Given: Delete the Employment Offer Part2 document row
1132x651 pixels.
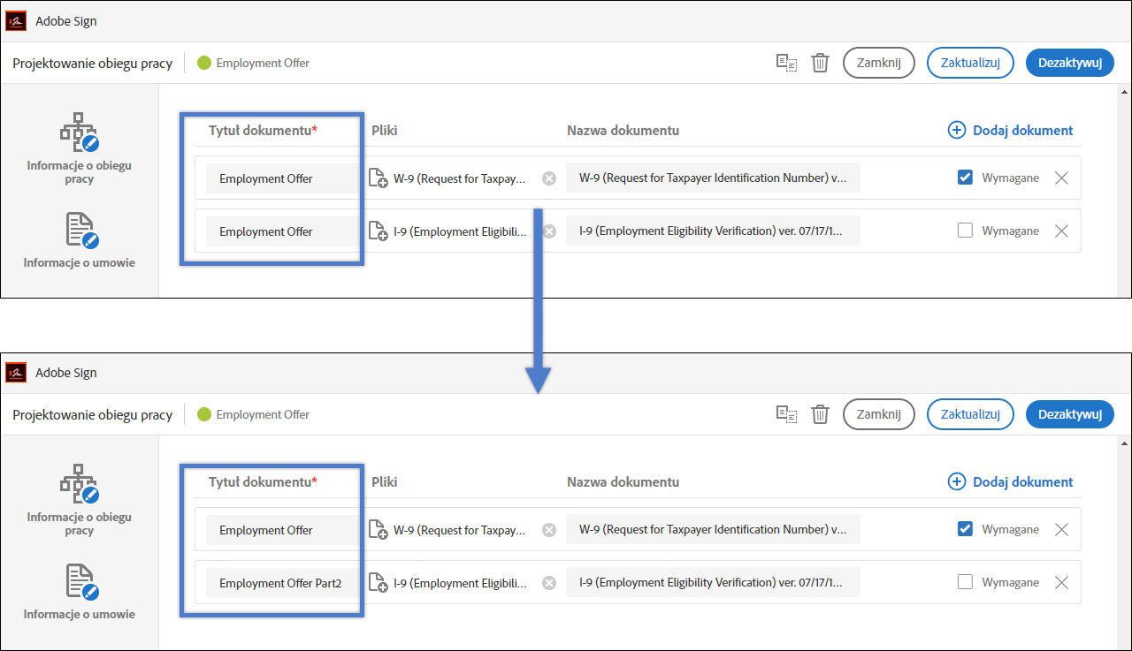Looking at the screenshot, I should point(1062,583).
